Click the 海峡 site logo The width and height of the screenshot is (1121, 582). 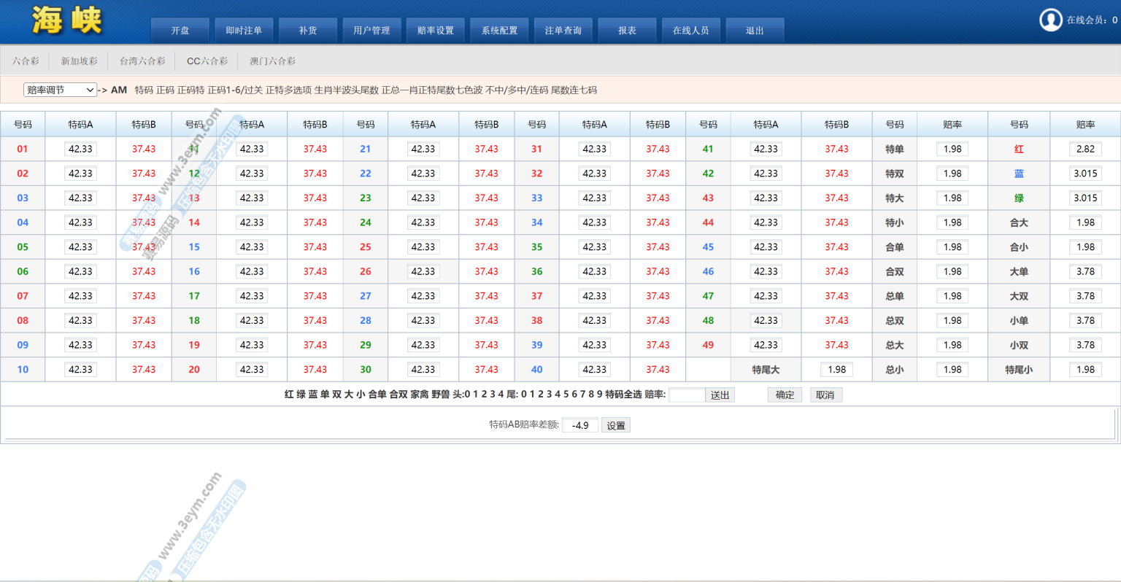[67, 20]
